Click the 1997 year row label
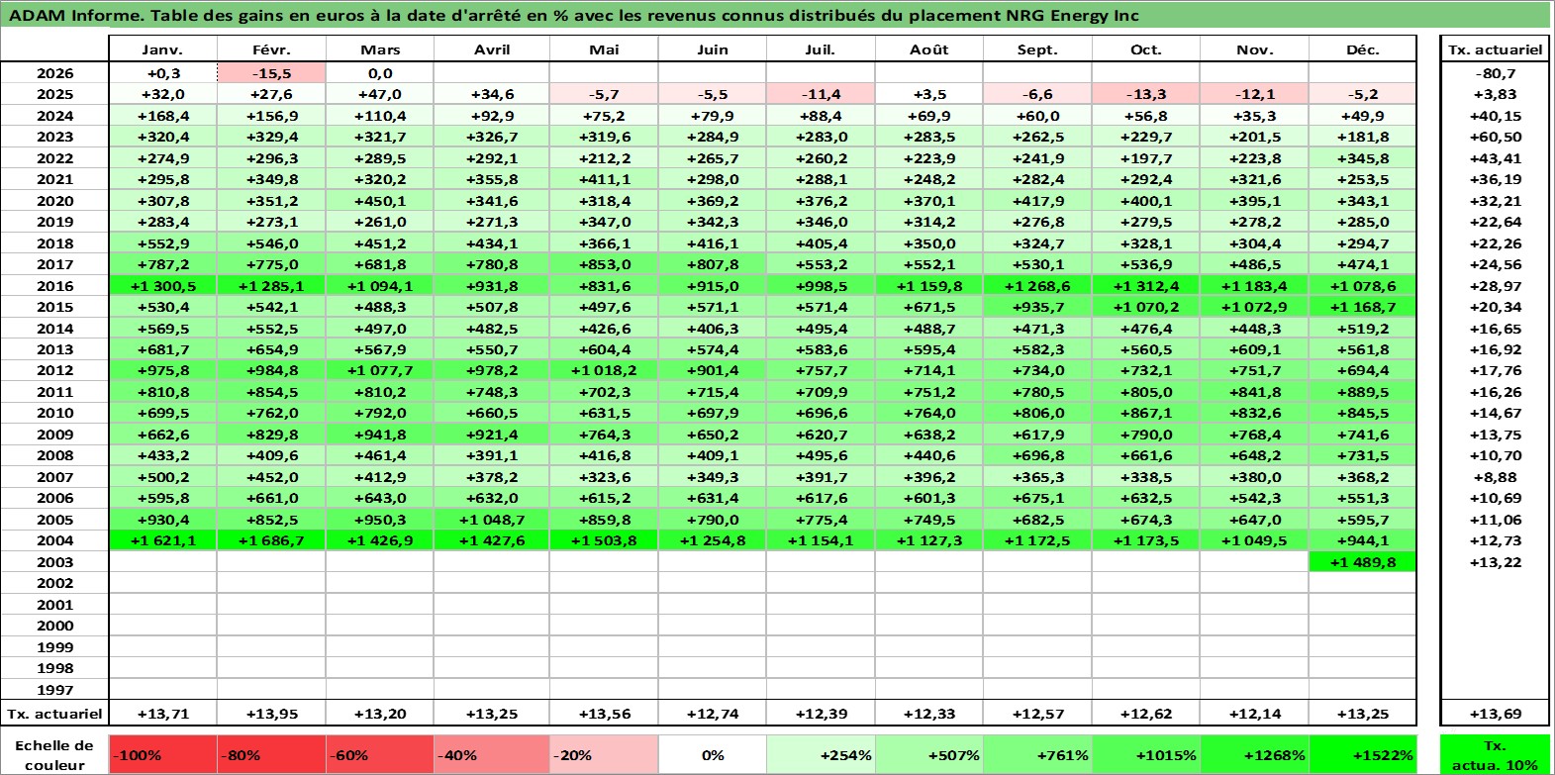Viewport: 1555px width, 775px height. click(x=54, y=690)
